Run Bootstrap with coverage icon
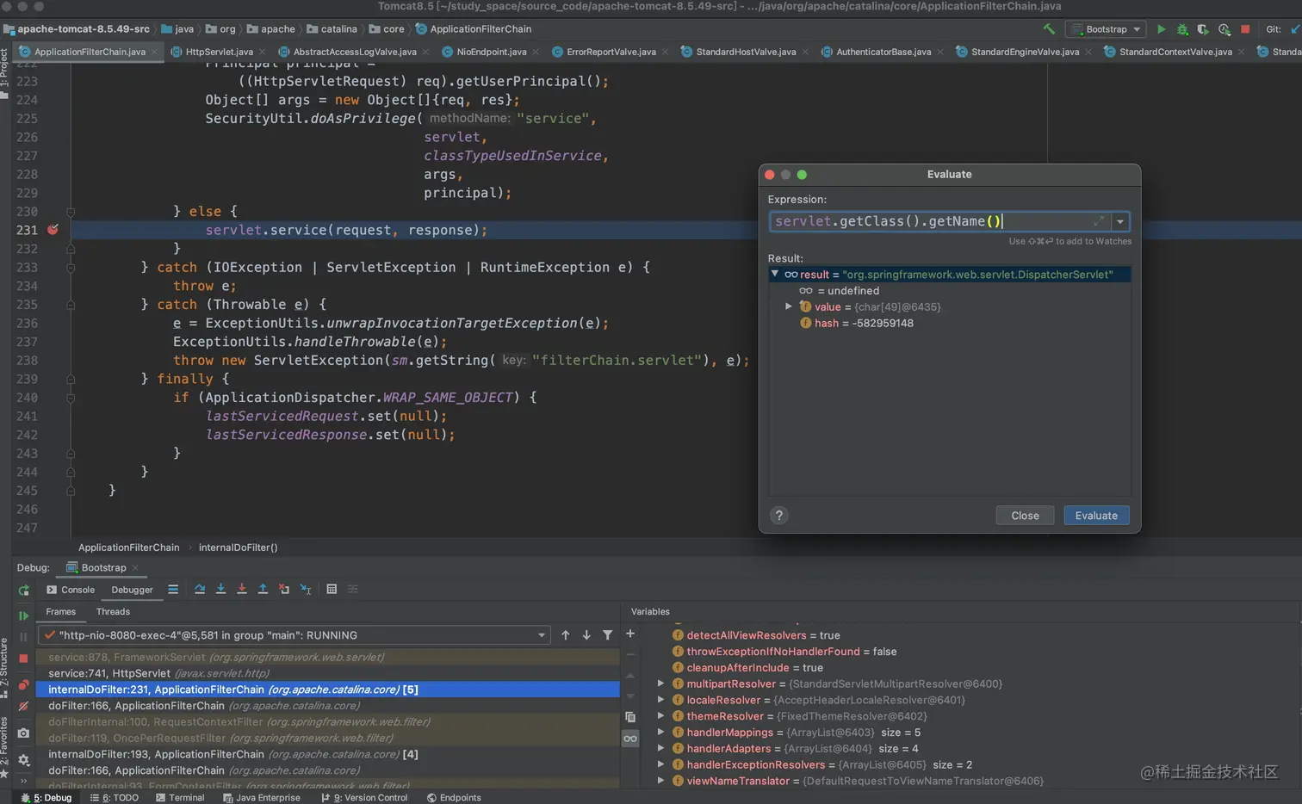1302x804 pixels. click(x=1203, y=29)
